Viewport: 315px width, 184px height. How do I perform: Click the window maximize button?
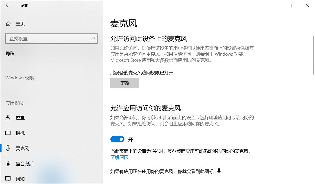click(293, 5)
